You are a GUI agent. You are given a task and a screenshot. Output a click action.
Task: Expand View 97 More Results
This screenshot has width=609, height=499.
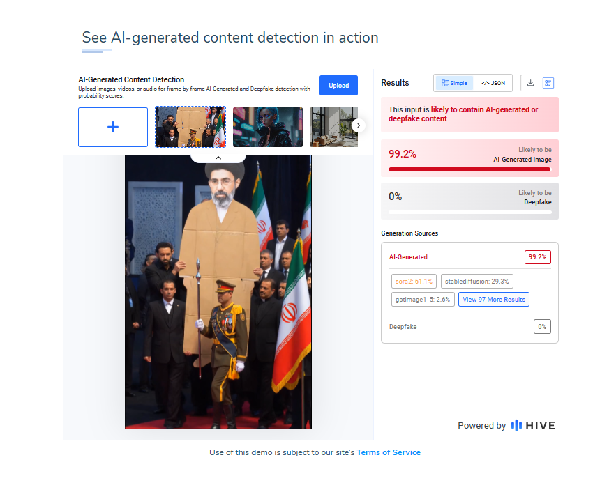click(494, 299)
